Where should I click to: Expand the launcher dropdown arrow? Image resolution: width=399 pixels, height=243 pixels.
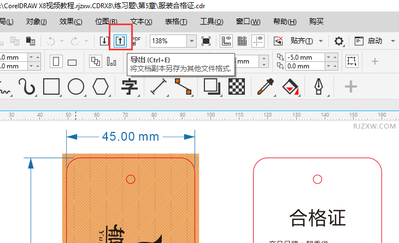click(x=393, y=40)
